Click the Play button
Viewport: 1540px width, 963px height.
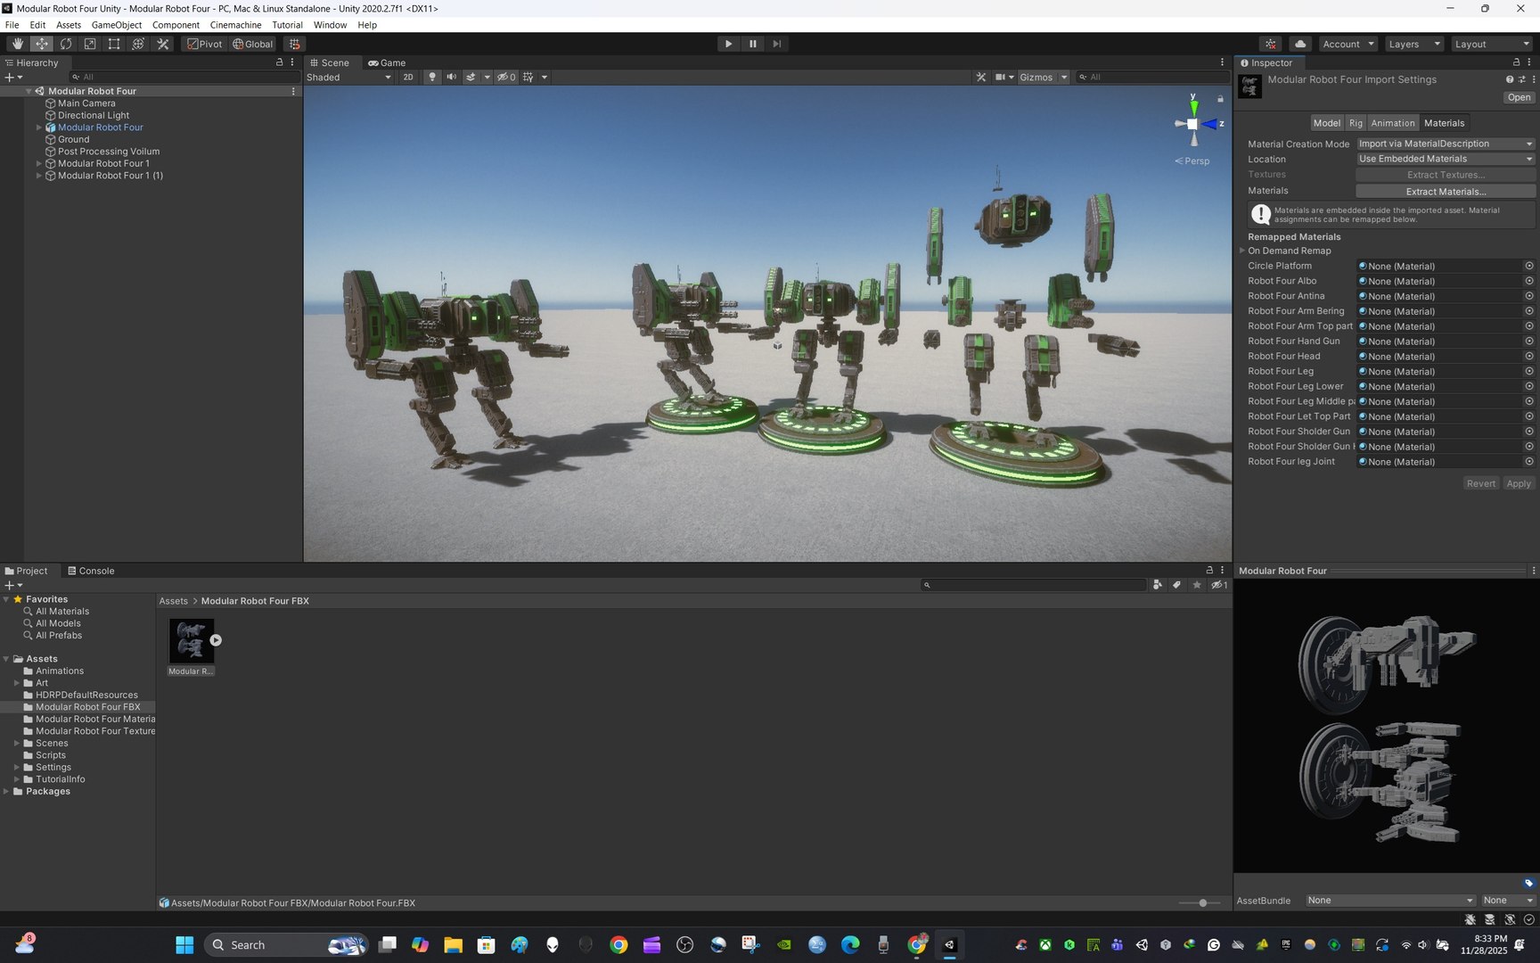pos(728,44)
